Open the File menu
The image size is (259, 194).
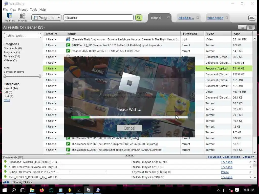pos(5,10)
